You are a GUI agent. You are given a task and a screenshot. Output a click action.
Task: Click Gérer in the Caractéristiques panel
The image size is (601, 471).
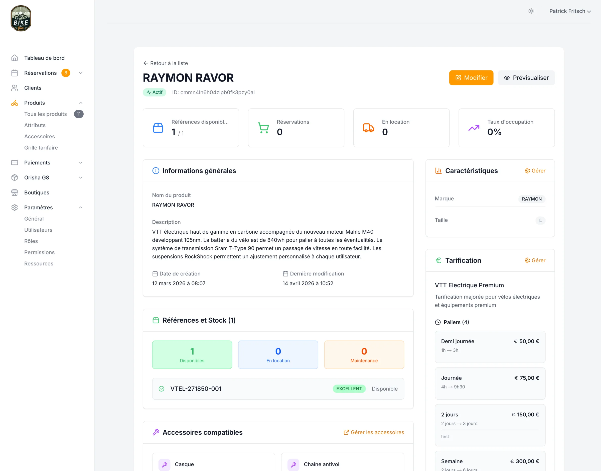pyautogui.click(x=535, y=171)
